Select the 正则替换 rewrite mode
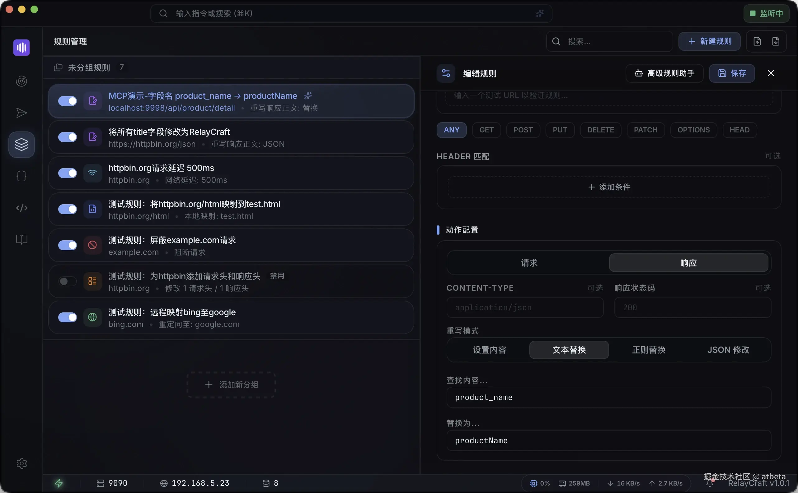Viewport: 798px width, 493px height. (648, 350)
